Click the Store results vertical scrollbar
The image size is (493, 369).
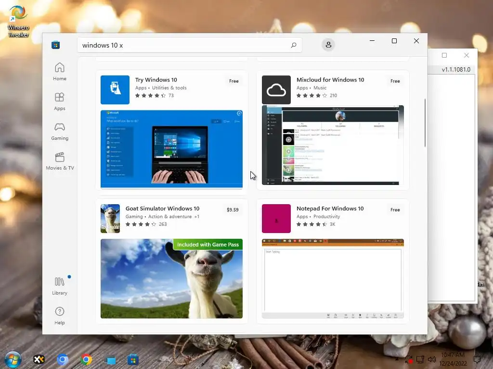point(425,123)
